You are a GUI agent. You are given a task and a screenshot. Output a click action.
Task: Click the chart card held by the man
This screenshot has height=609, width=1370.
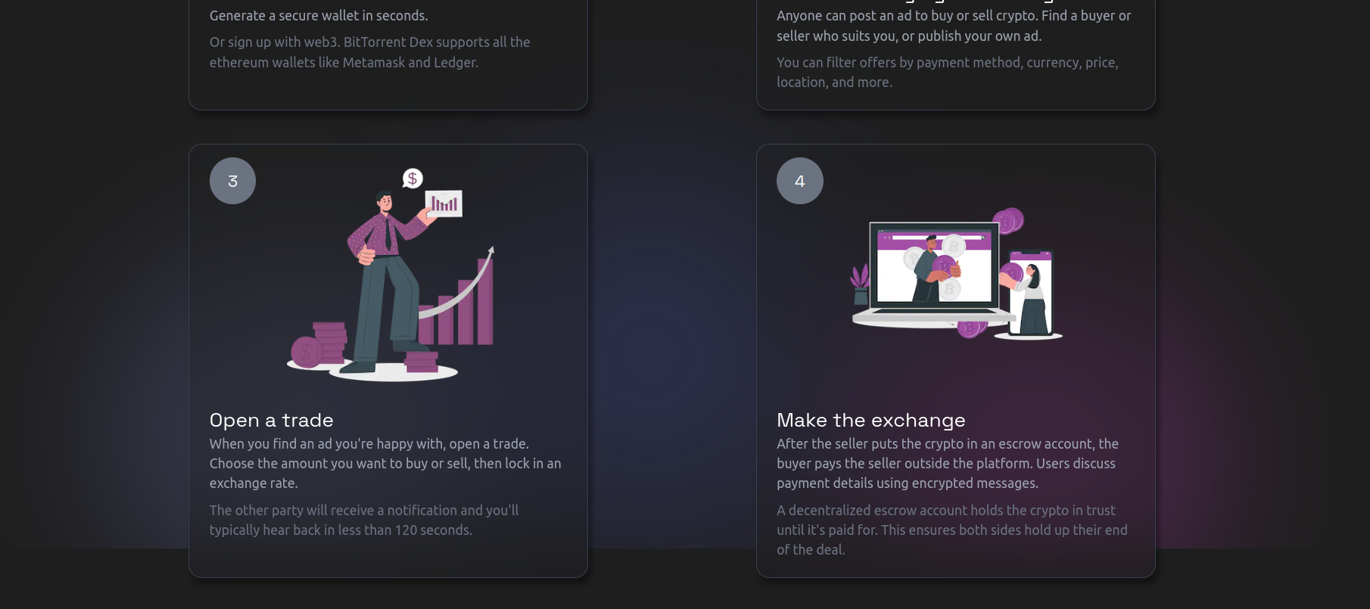pos(444,204)
